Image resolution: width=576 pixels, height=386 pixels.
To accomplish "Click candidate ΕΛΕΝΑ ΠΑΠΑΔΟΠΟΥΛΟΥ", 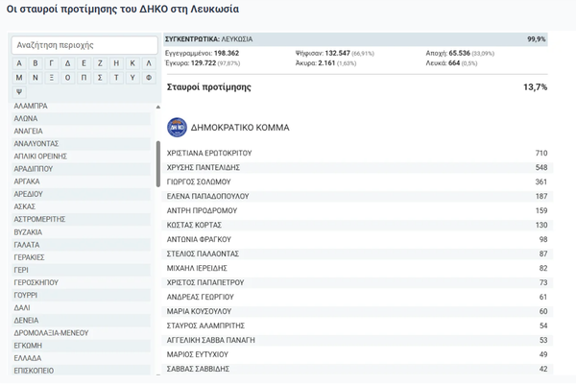I will tap(357, 196).
